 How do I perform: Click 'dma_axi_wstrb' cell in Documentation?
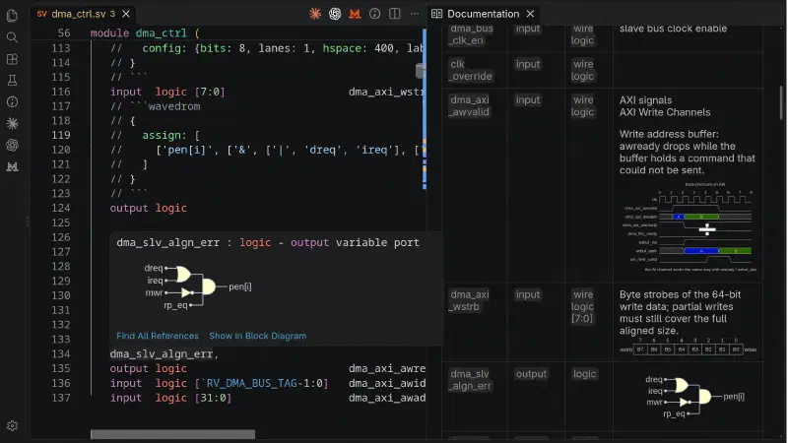(470, 300)
